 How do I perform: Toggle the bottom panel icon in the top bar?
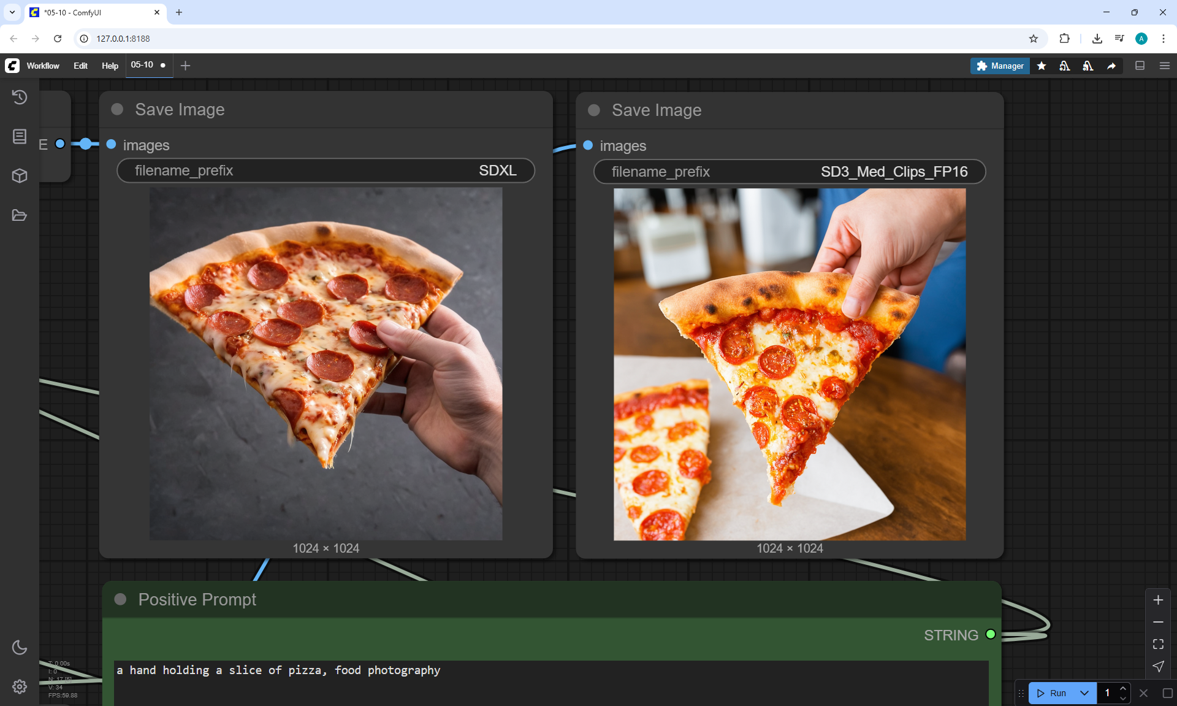(1140, 66)
